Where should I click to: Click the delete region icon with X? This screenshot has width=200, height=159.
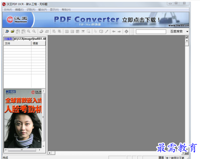tap(89, 31)
